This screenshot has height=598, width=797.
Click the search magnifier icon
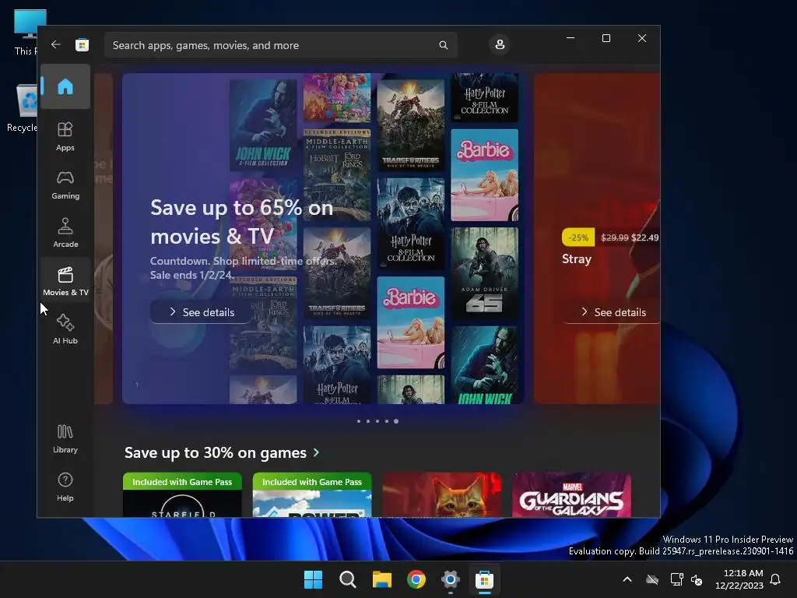click(x=443, y=45)
